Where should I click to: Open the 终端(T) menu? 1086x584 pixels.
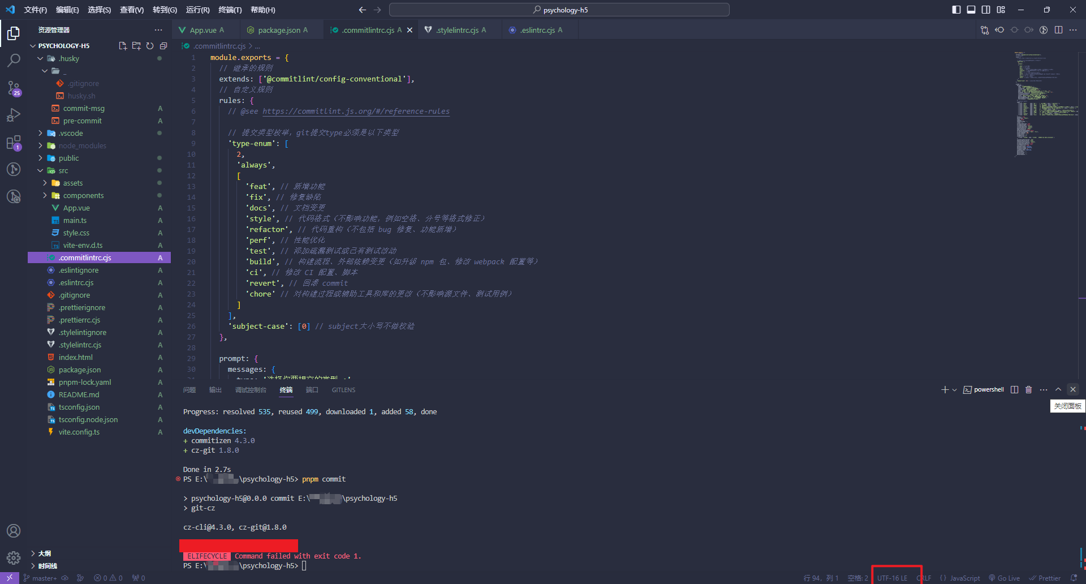230,10
